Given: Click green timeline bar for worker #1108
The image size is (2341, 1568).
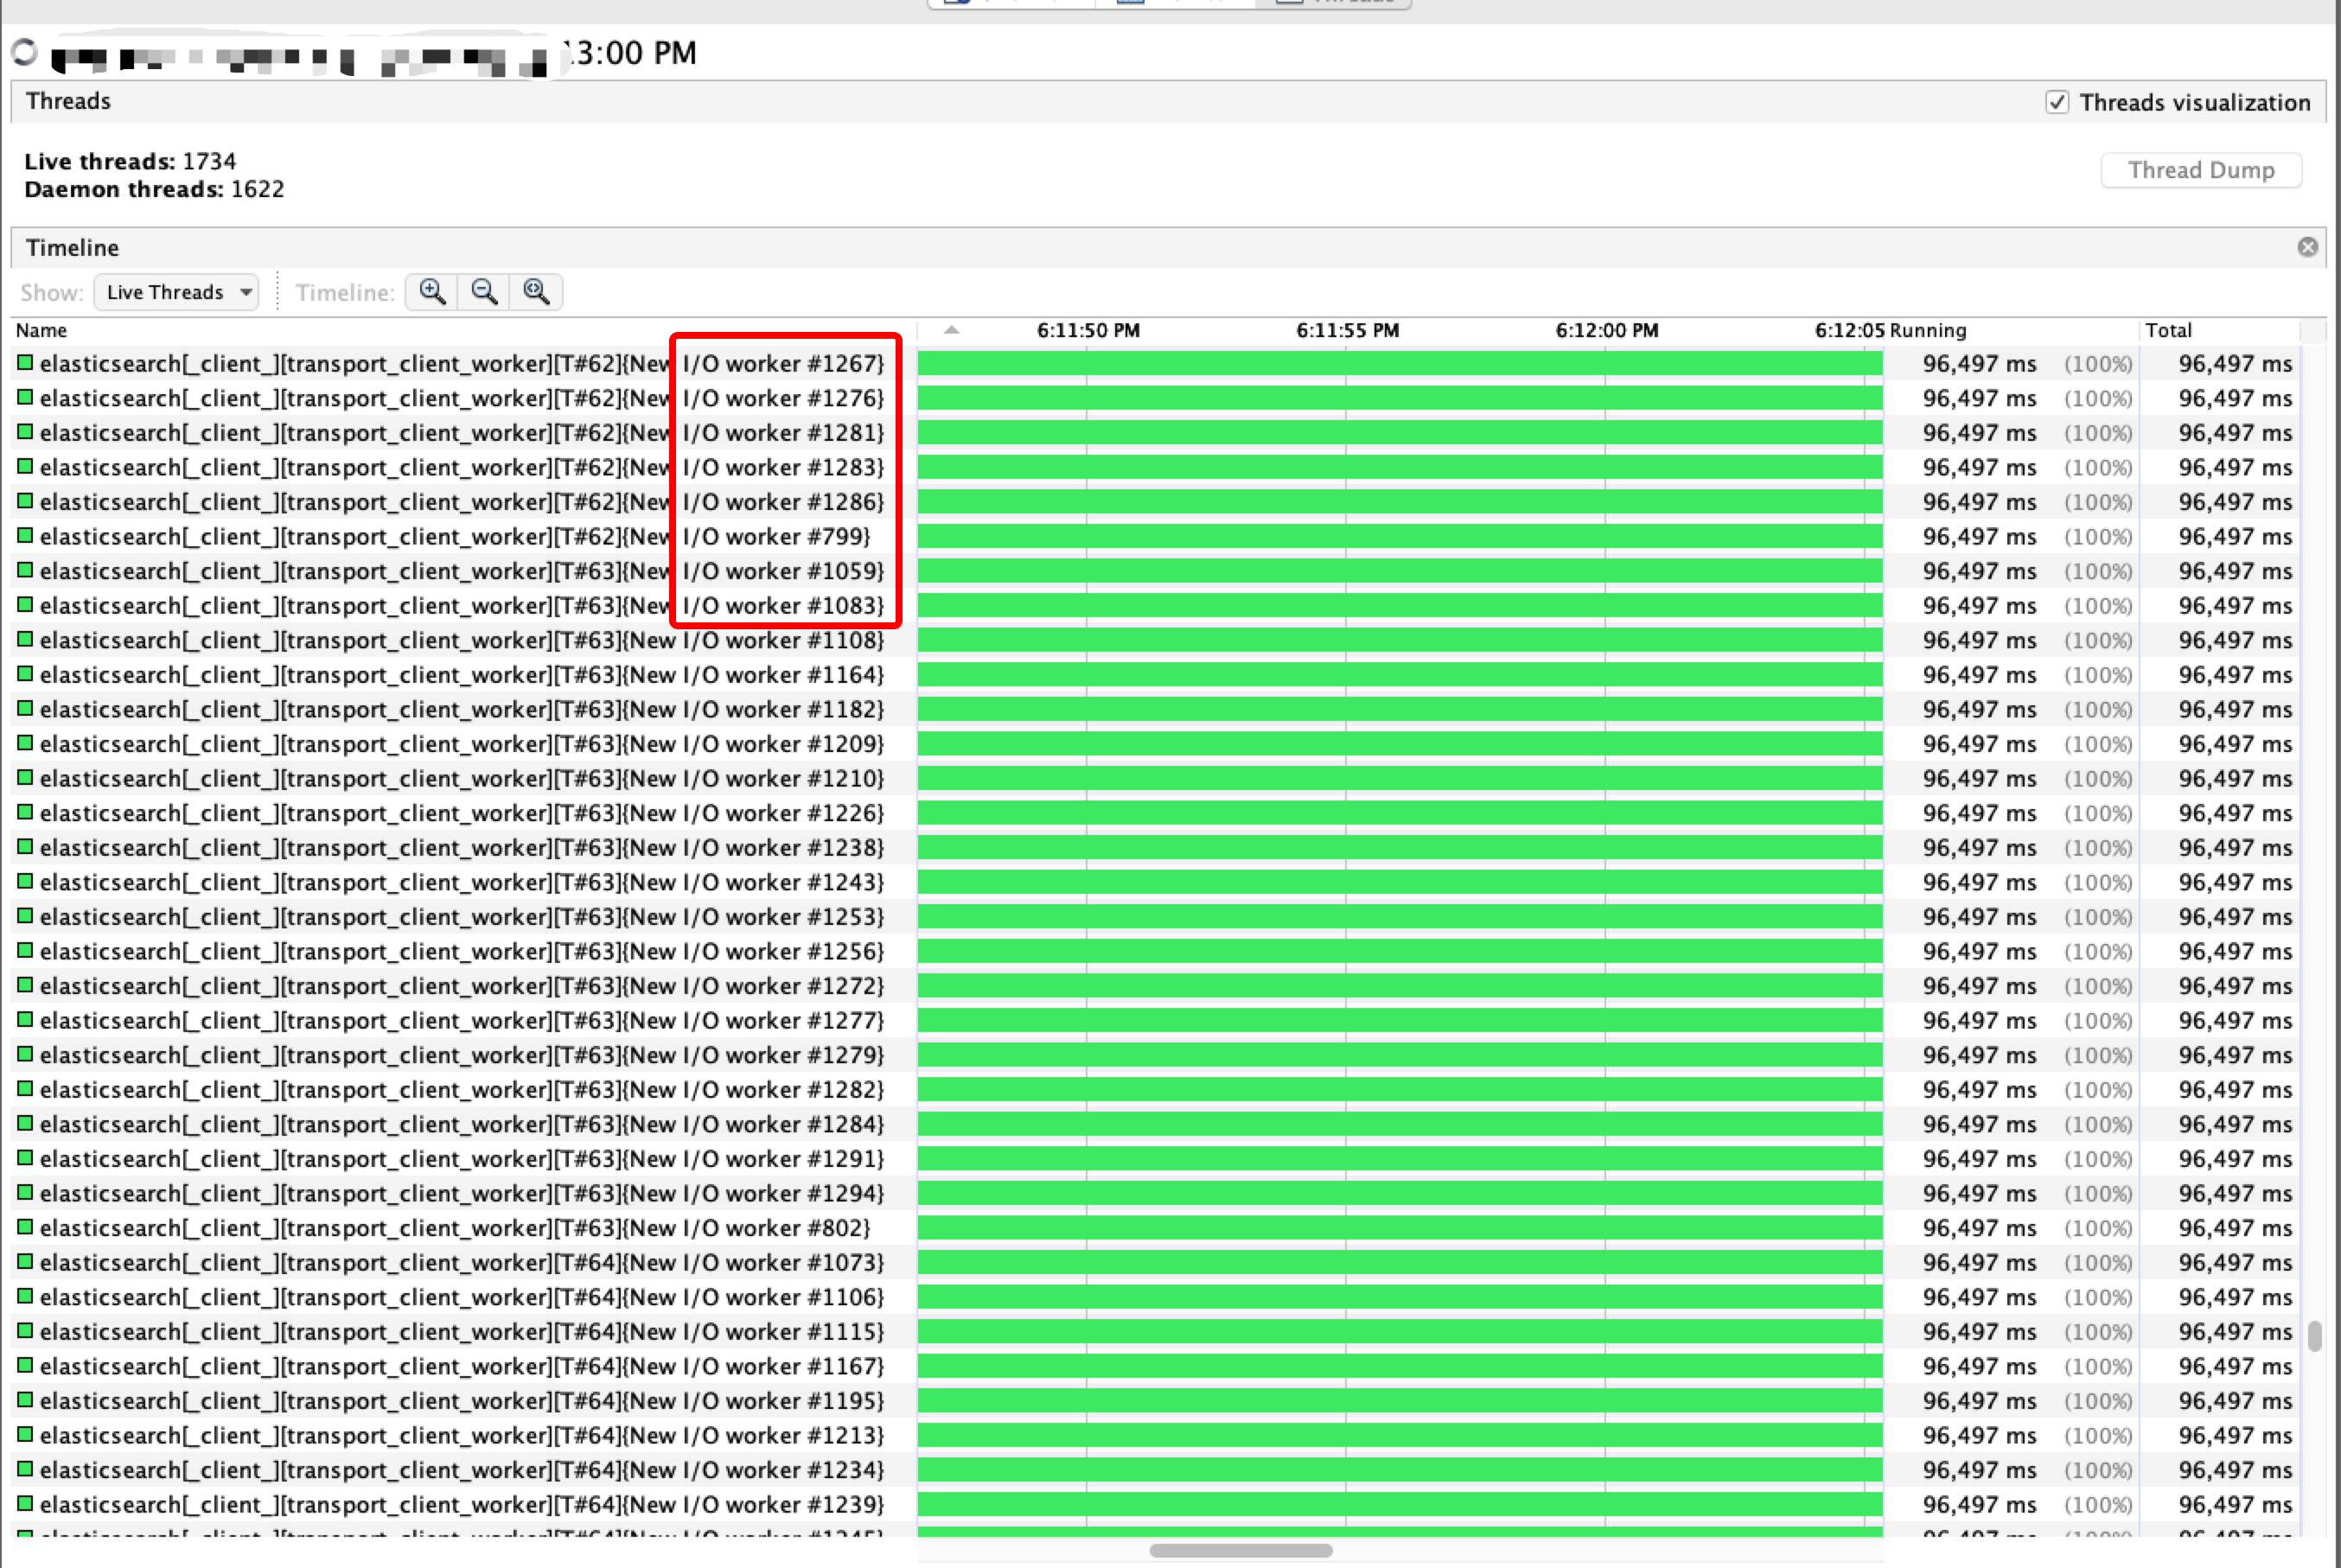Looking at the screenshot, I should point(1400,640).
